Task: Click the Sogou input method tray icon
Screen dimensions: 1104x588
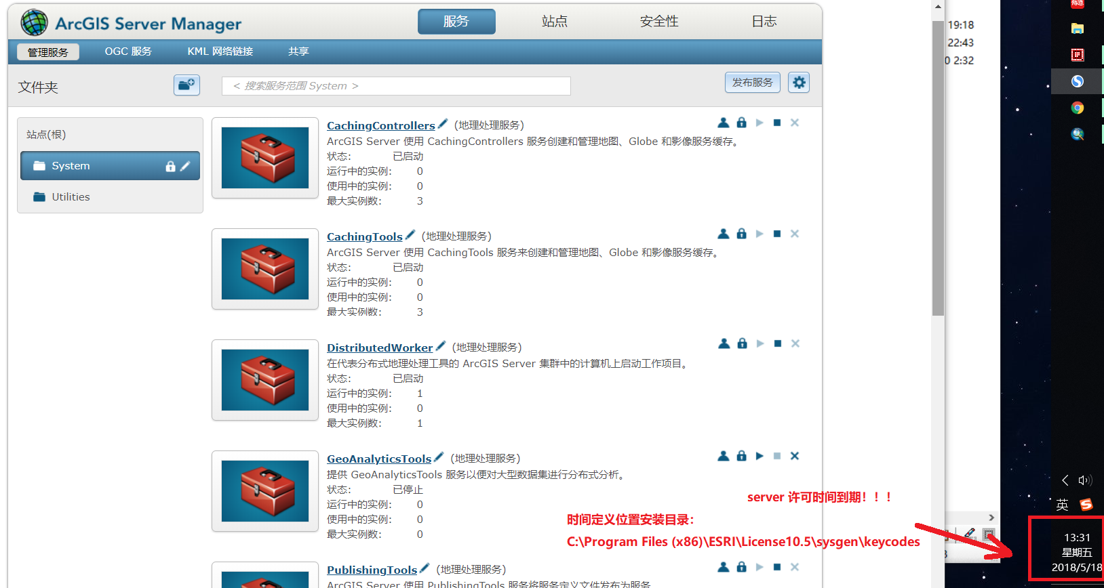Action: coord(1086,505)
